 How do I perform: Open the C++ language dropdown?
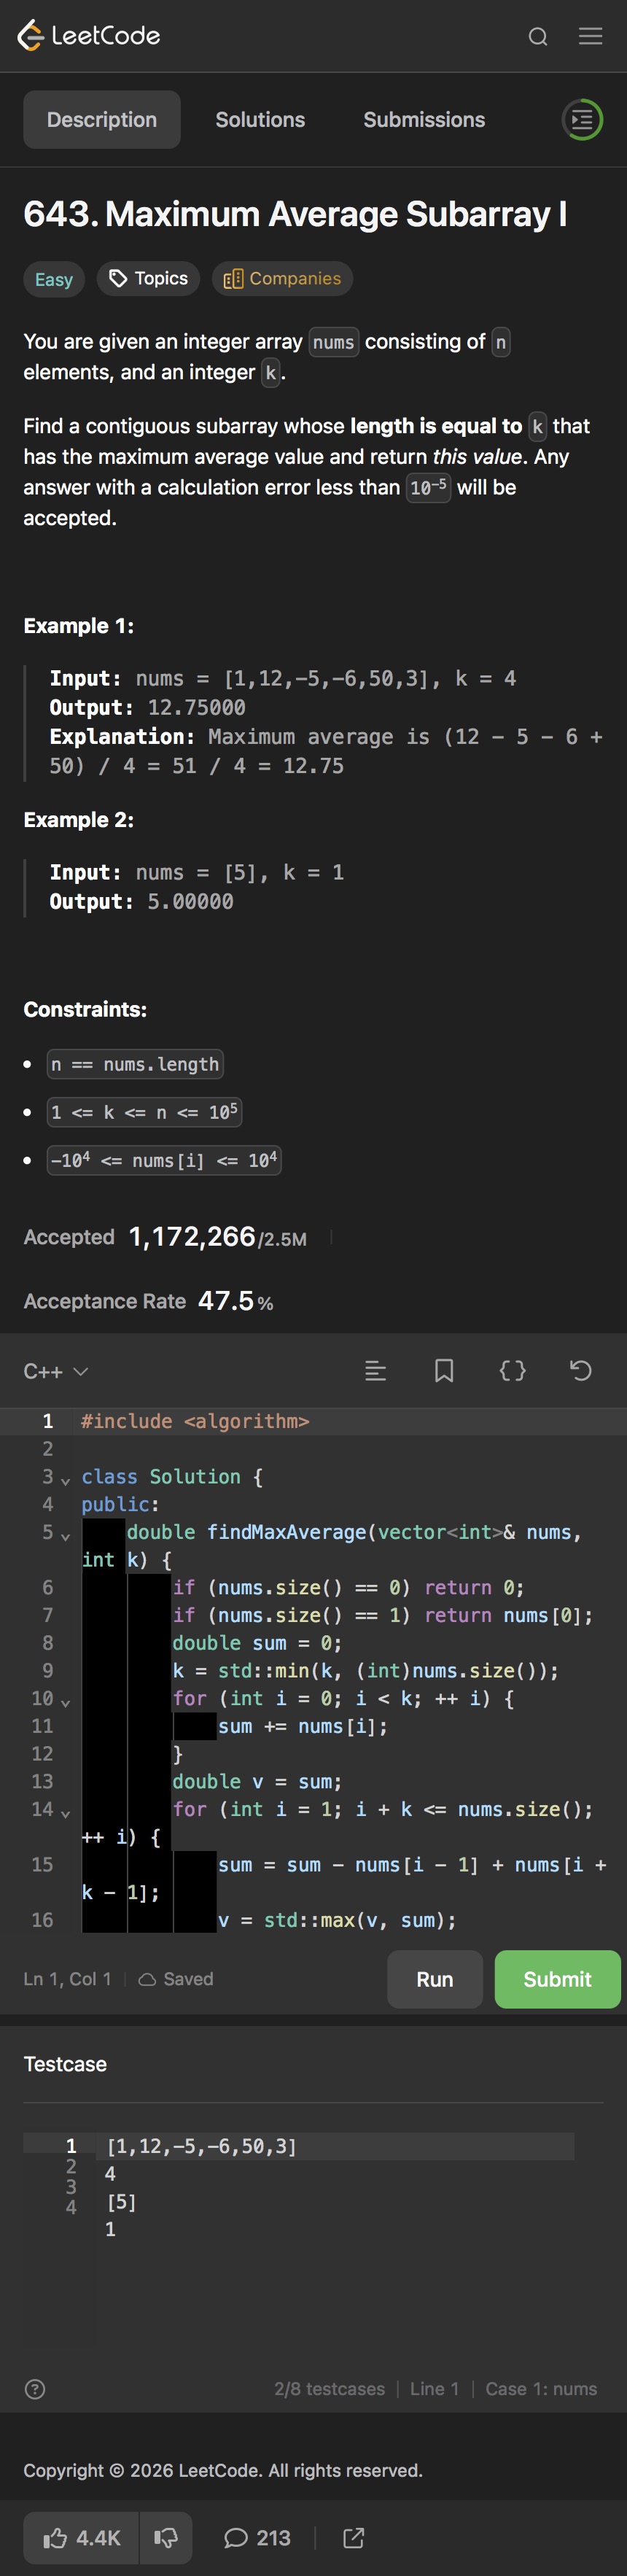click(x=56, y=1371)
